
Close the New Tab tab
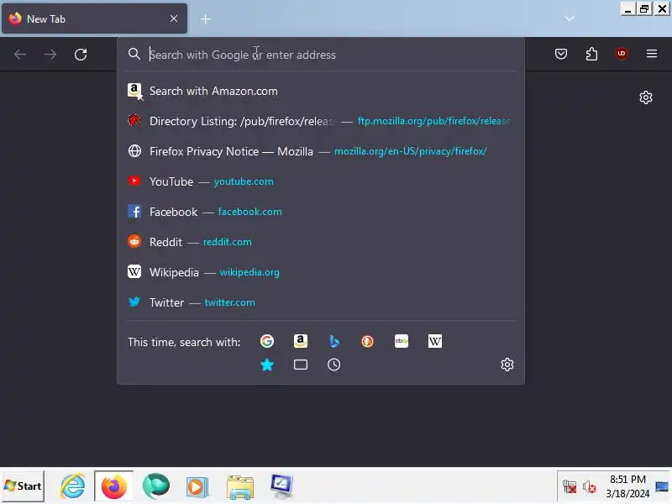[x=174, y=18]
